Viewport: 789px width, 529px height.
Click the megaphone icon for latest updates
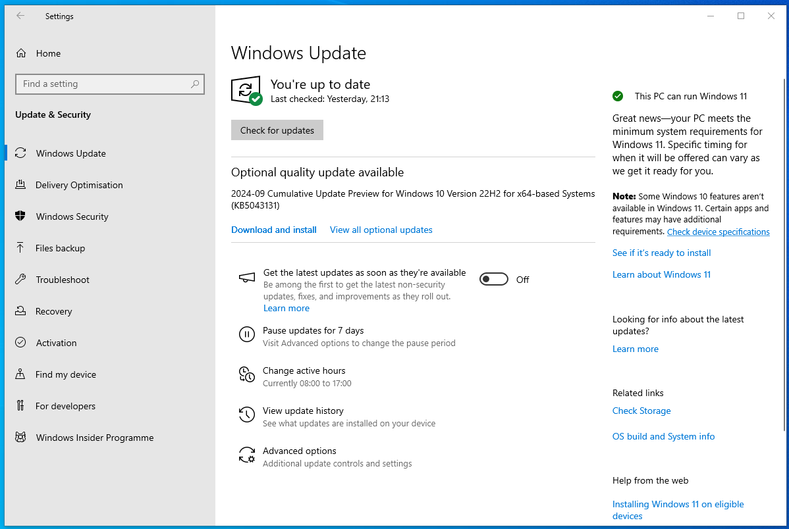click(246, 278)
